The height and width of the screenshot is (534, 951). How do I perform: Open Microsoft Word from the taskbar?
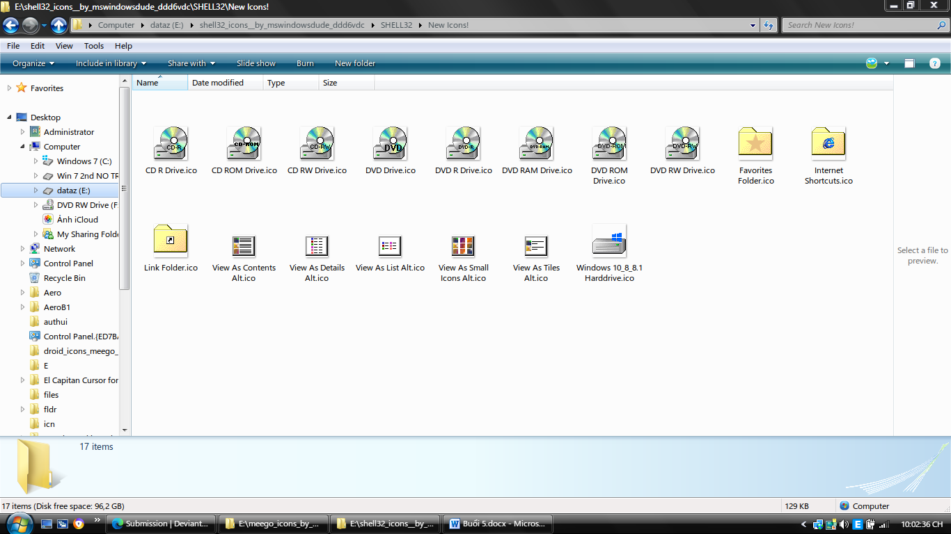[497, 524]
